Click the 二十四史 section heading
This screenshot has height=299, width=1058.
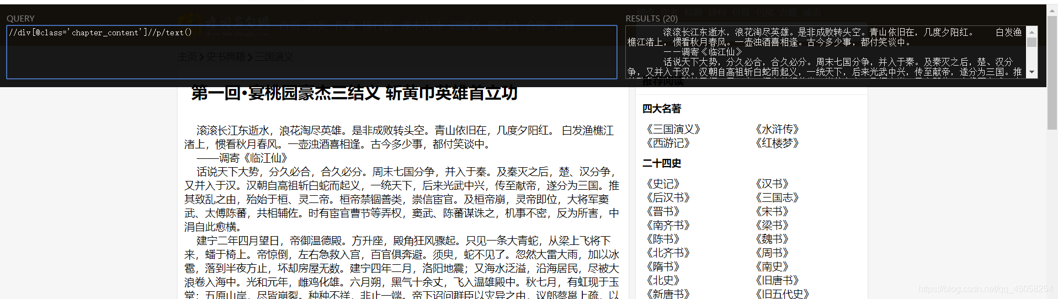pos(662,163)
